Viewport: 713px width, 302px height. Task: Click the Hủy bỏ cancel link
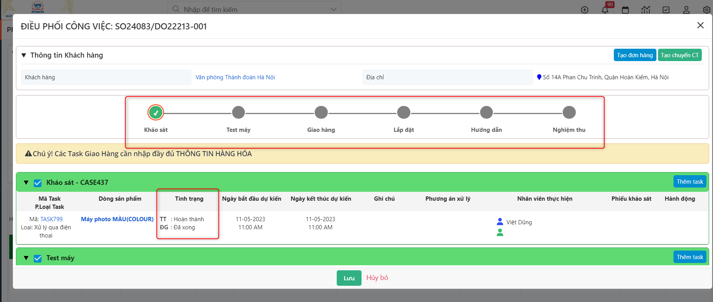click(x=377, y=278)
